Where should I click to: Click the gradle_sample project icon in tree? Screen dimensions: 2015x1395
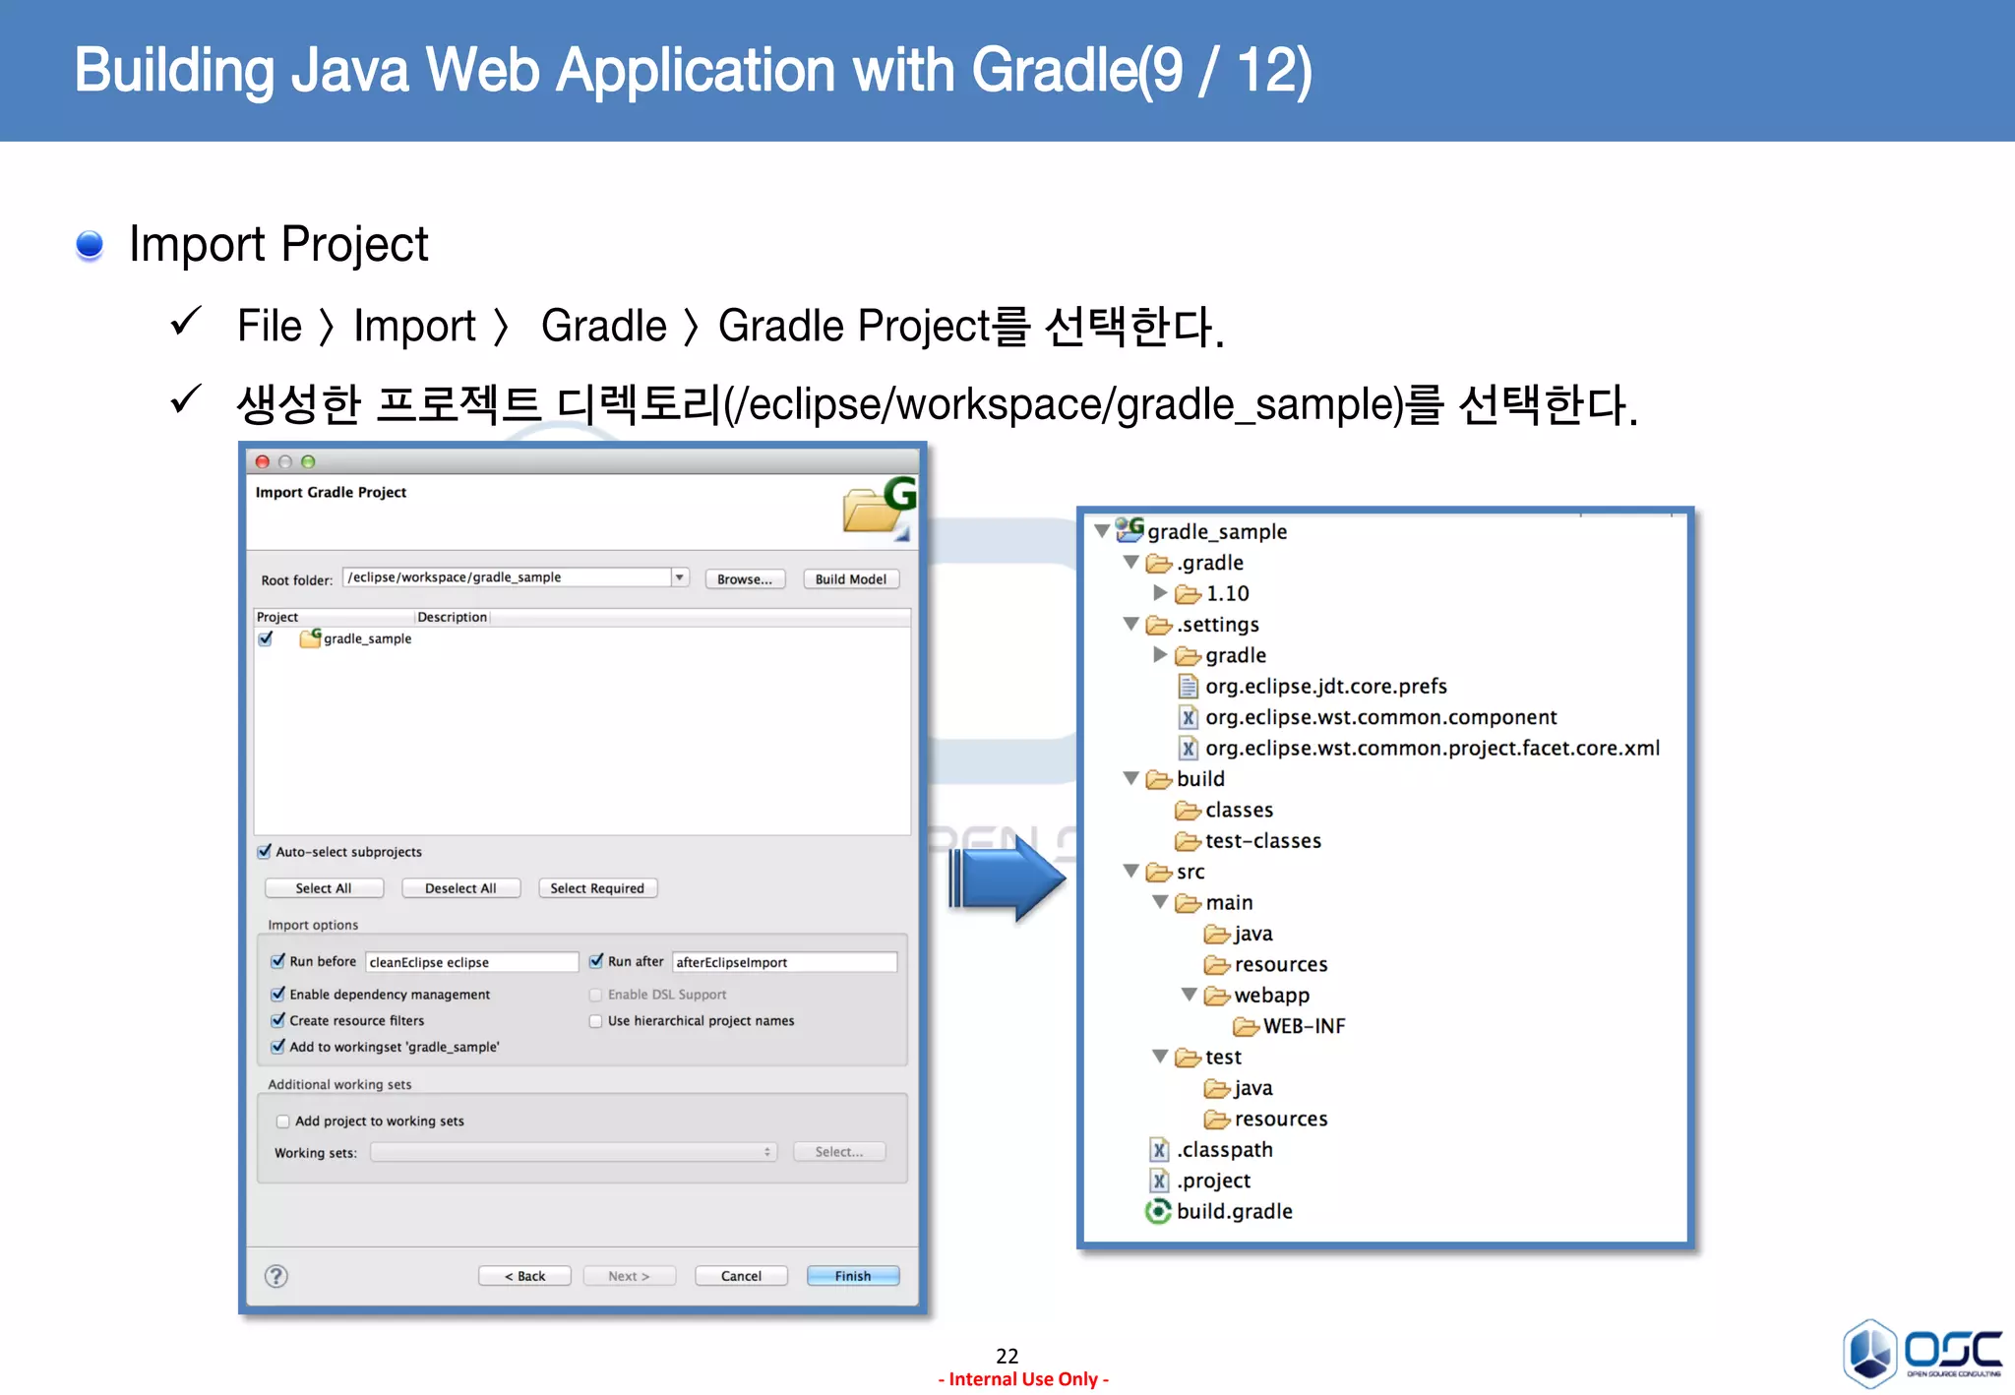pos(1130,530)
